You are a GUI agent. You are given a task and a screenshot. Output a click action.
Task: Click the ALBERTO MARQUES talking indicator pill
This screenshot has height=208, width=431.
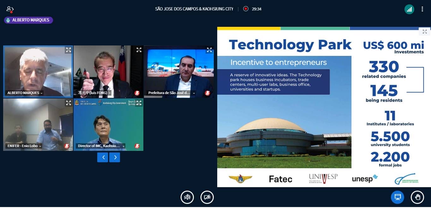click(x=28, y=20)
